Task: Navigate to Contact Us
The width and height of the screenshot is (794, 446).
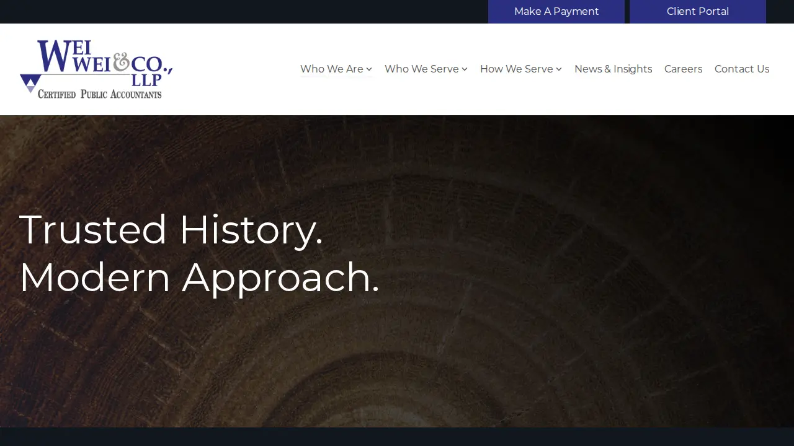Action: pos(742,69)
